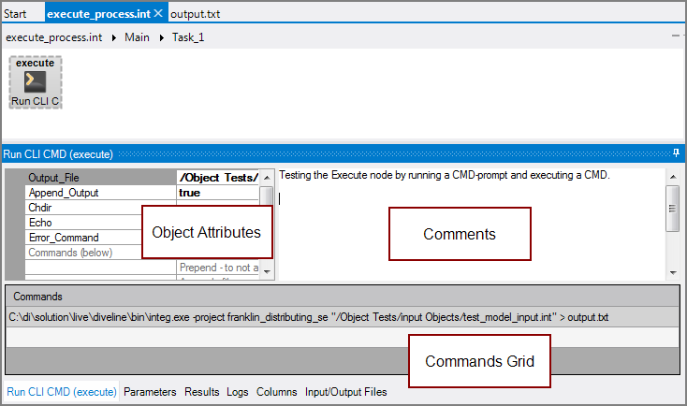Close the execute_process.int tab
Viewport: 687px width, 406px height.
pos(158,14)
